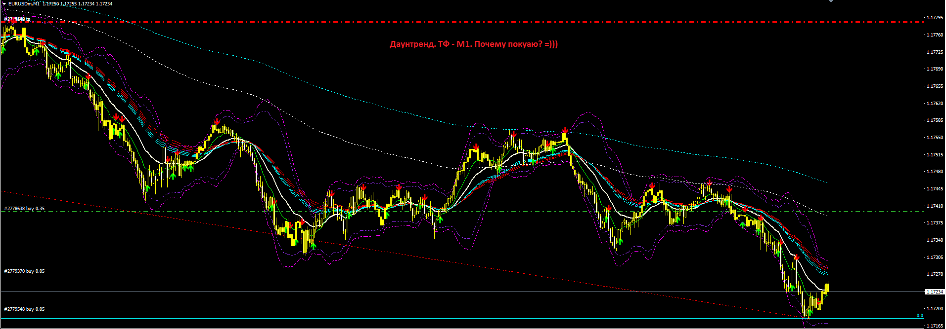Open the chart dropdown arrow beside EURUSDm

point(4,3)
